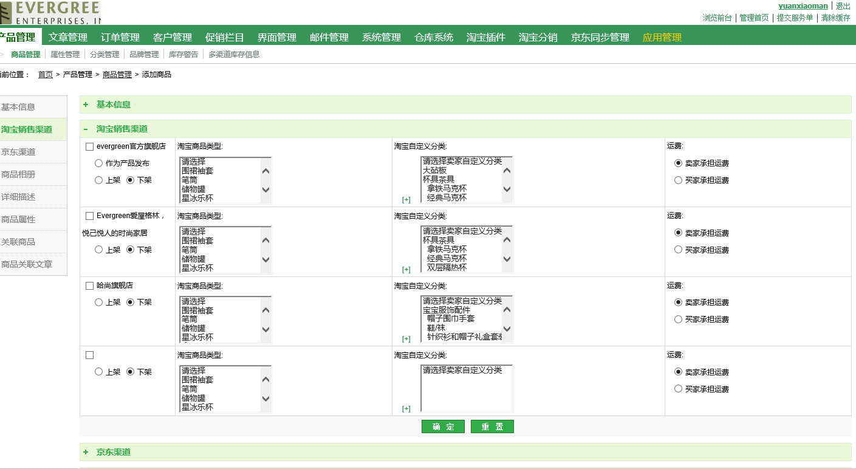Open the 浏览前台 link
This screenshot has height=469, width=856.
(x=717, y=18)
